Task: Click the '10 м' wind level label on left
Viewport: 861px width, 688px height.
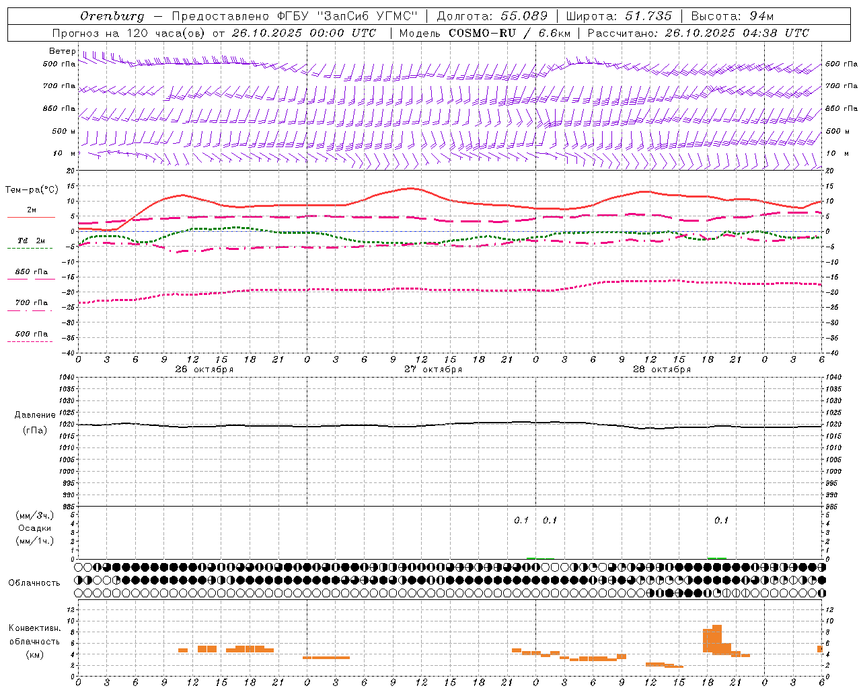Action: point(65,153)
